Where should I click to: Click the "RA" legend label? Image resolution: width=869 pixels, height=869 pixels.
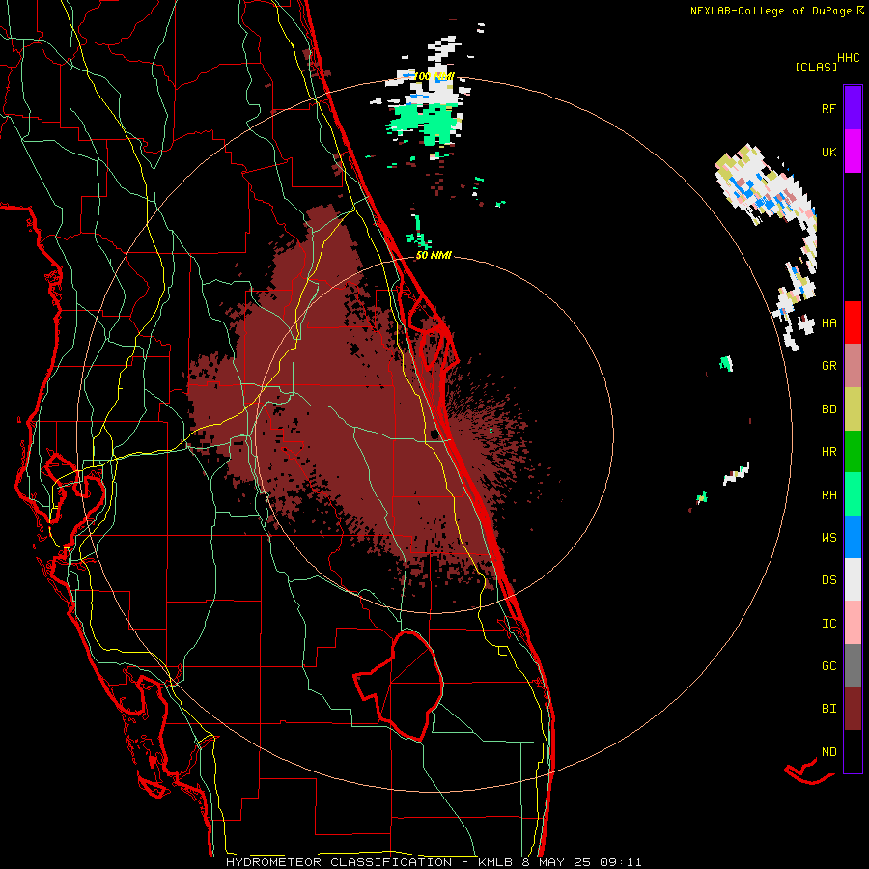pyautogui.click(x=828, y=495)
